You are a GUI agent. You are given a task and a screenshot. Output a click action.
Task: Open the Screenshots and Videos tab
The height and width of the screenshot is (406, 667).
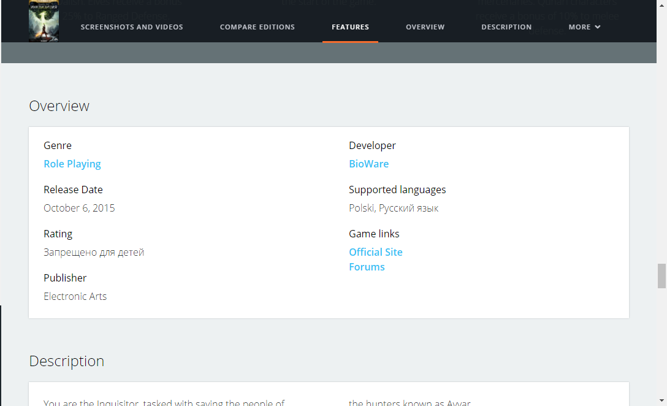132,27
